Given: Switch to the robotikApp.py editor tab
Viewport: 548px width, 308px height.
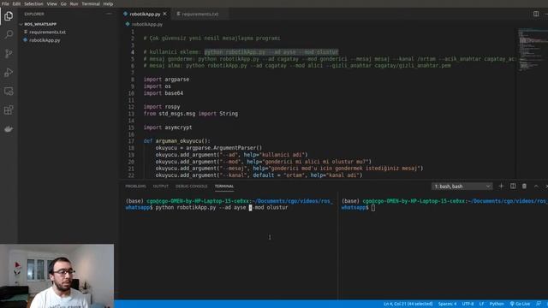Looking at the screenshot, I should (x=145, y=14).
